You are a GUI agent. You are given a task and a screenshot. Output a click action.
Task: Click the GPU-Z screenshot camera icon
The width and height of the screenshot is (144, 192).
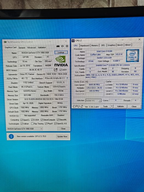click(58, 46)
